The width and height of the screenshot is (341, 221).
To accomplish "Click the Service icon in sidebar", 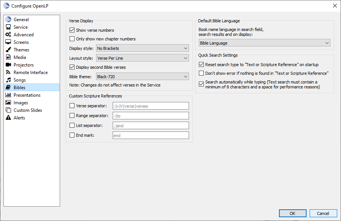I will (8, 27).
